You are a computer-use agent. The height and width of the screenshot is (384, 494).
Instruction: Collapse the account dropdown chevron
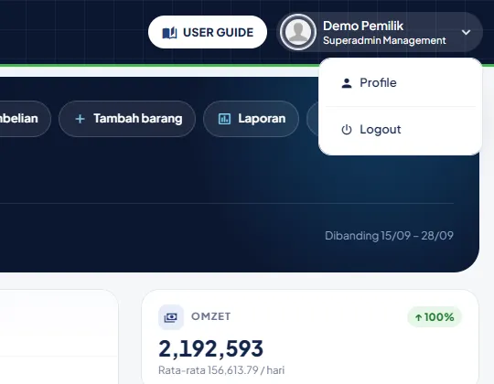466,32
